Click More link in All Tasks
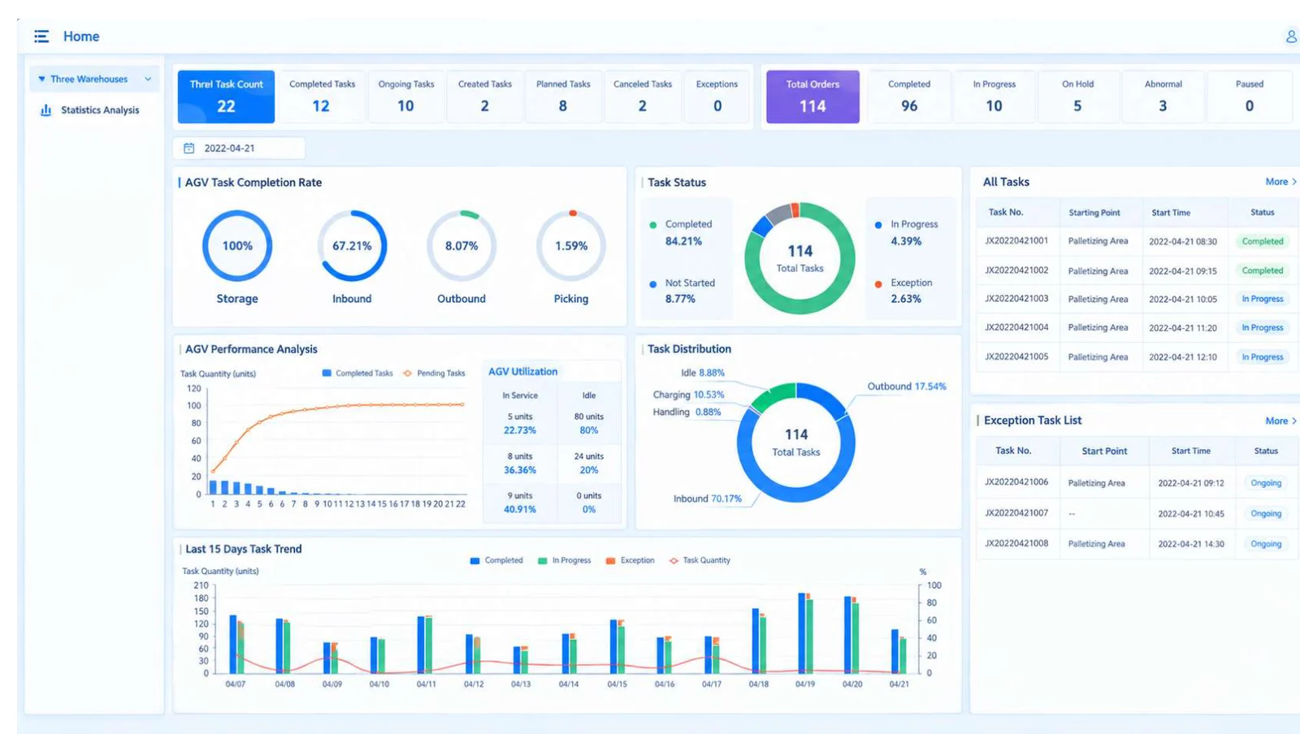Viewport: 1300px width, 734px height. (1280, 182)
